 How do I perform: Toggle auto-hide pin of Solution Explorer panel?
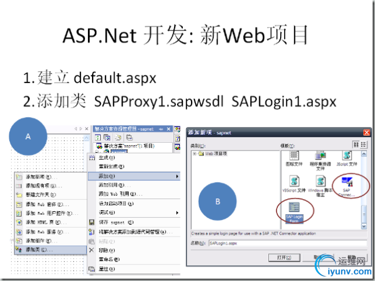click(x=161, y=129)
